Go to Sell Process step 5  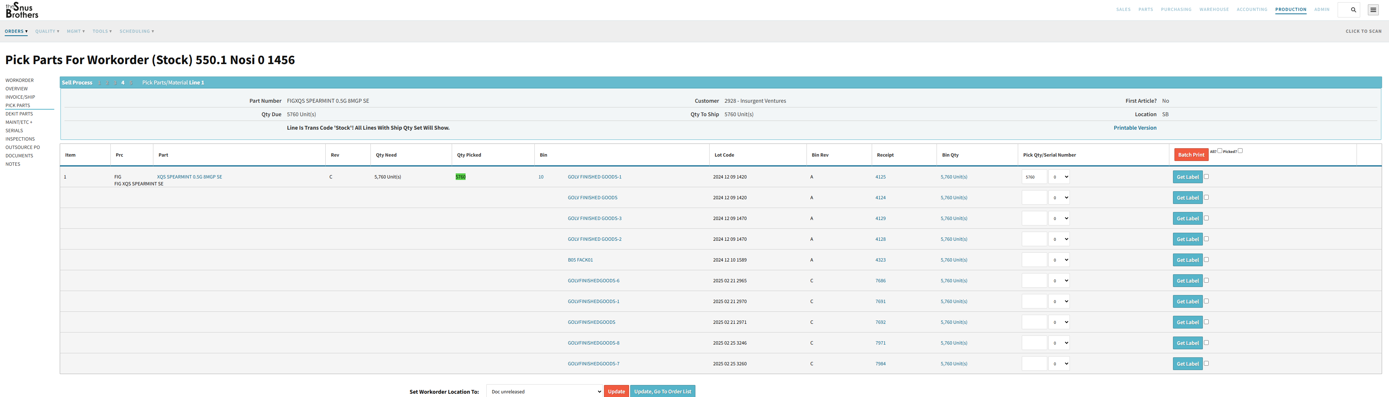(x=130, y=83)
